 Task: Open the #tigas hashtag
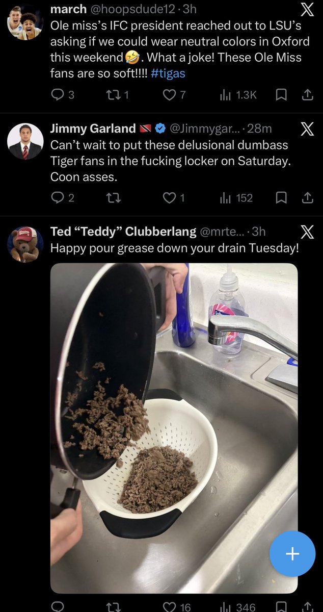(168, 73)
